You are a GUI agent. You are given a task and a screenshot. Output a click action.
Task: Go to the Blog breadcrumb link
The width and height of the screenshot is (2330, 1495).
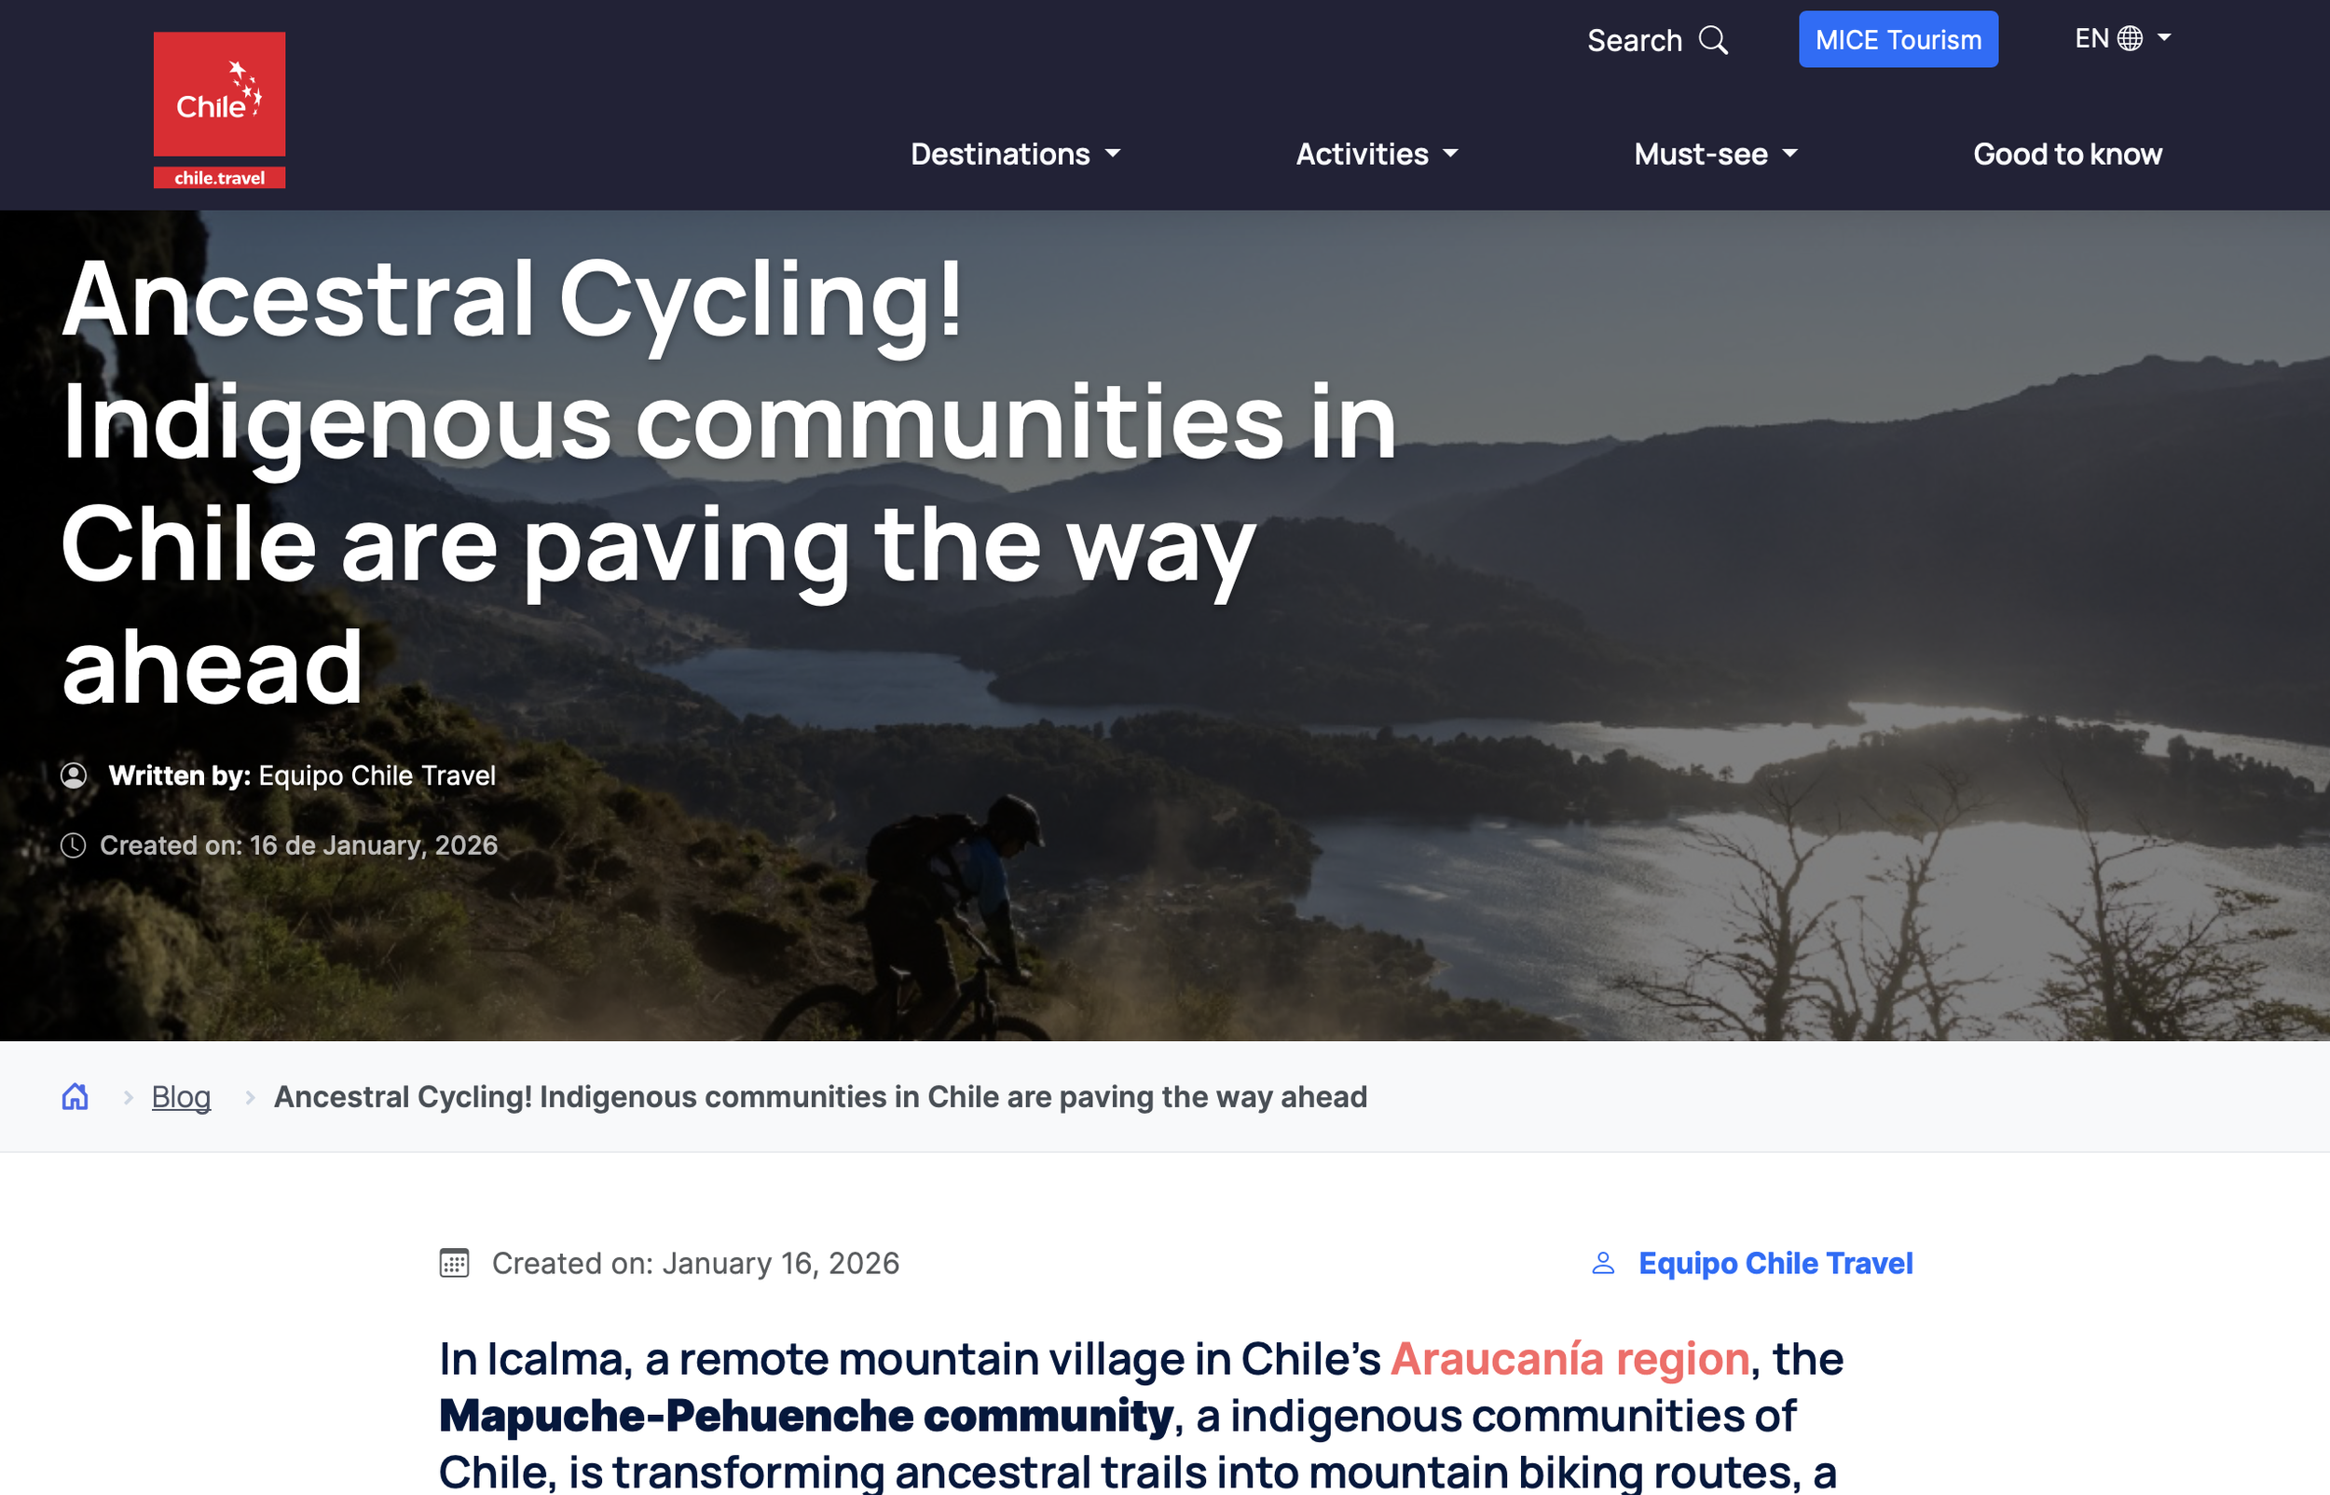[181, 1096]
